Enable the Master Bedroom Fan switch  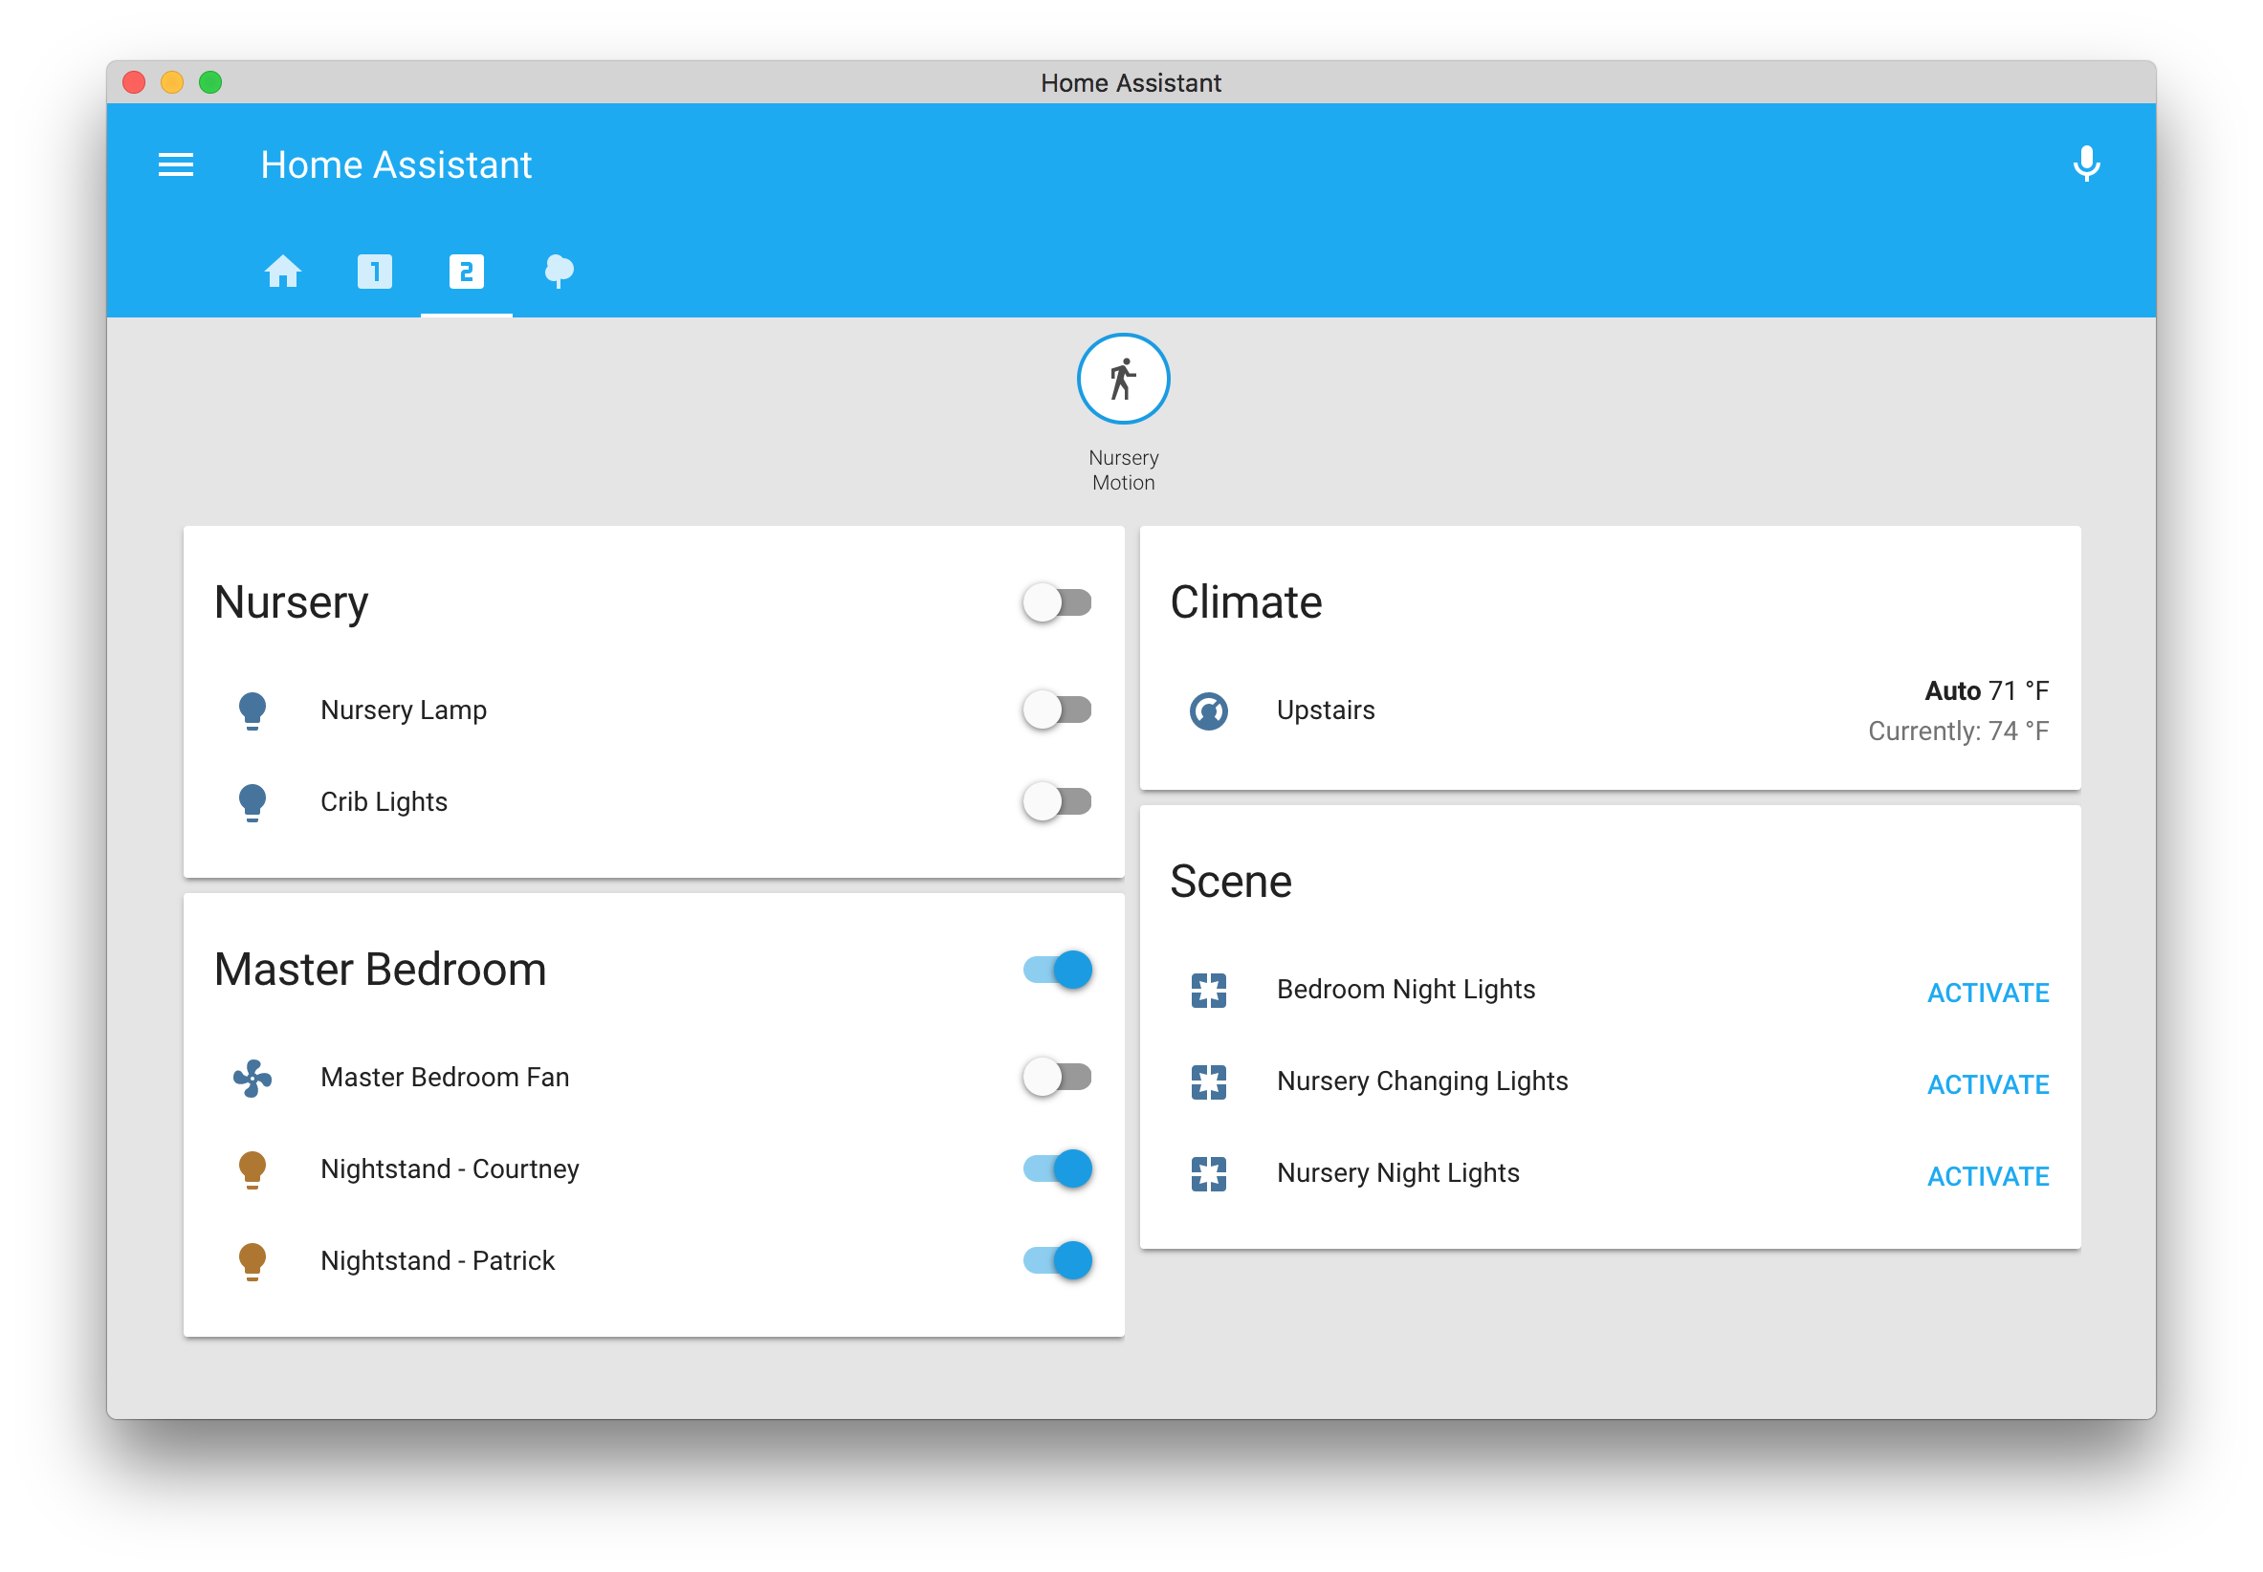tap(1056, 1078)
